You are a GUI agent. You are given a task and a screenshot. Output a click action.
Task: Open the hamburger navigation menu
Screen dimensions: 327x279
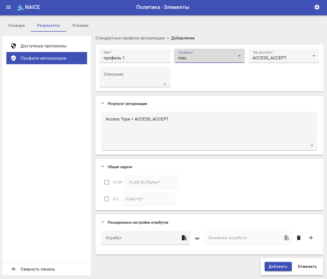click(x=8, y=7)
